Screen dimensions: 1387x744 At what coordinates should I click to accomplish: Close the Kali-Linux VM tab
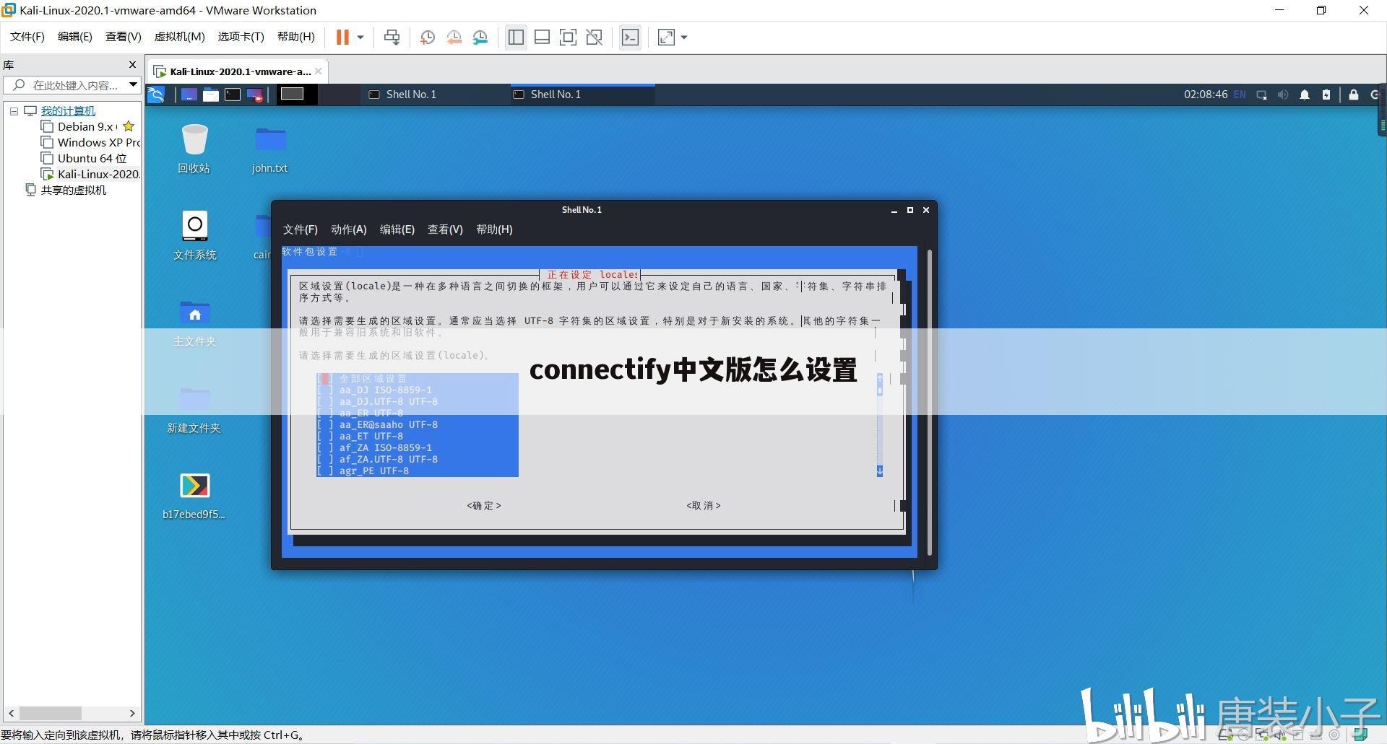[319, 71]
